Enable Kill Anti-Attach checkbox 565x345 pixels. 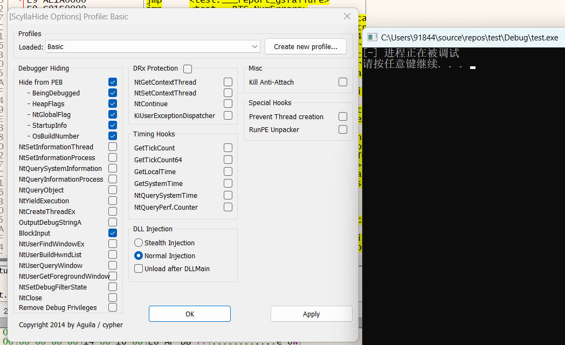(x=343, y=82)
